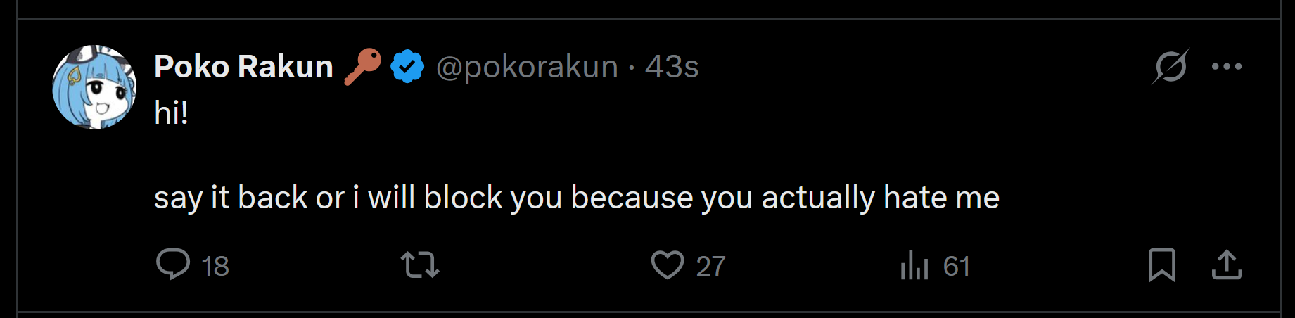This screenshot has height=318, width=1295.
Task: Click the key emoji beside Poko Rakun
Action: coord(362,66)
